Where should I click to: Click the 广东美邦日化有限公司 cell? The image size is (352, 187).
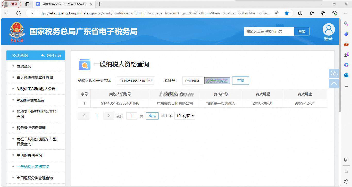coord(175,103)
